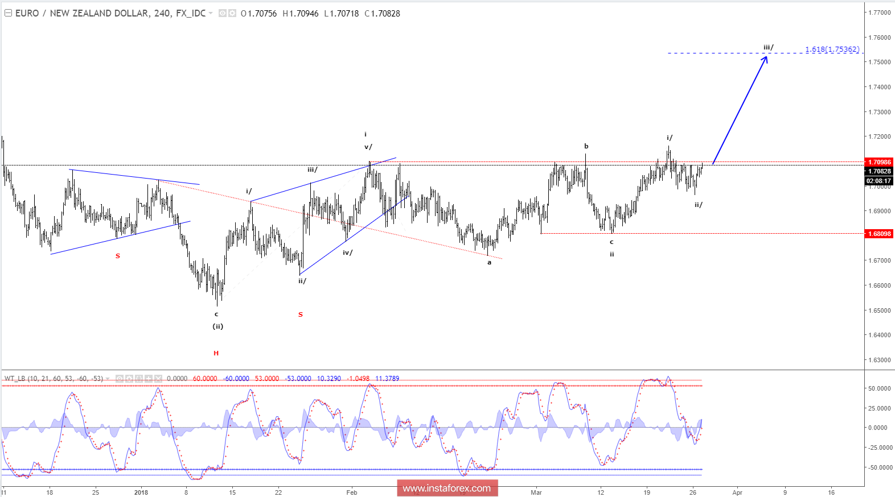Click the red 1.68098 price label
The height and width of the screenshot is (497, 895).
pos(879,234)
